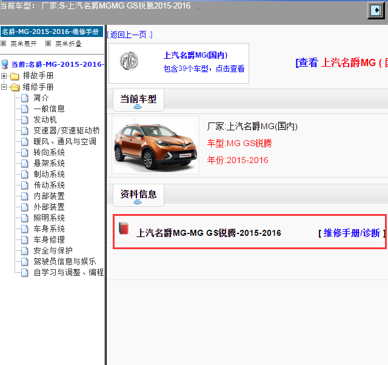Image resolution: width=388 pixels, height=365 pixels.
Task: Open the 返回上一页 back link
Action: click(x=130, y=35)
